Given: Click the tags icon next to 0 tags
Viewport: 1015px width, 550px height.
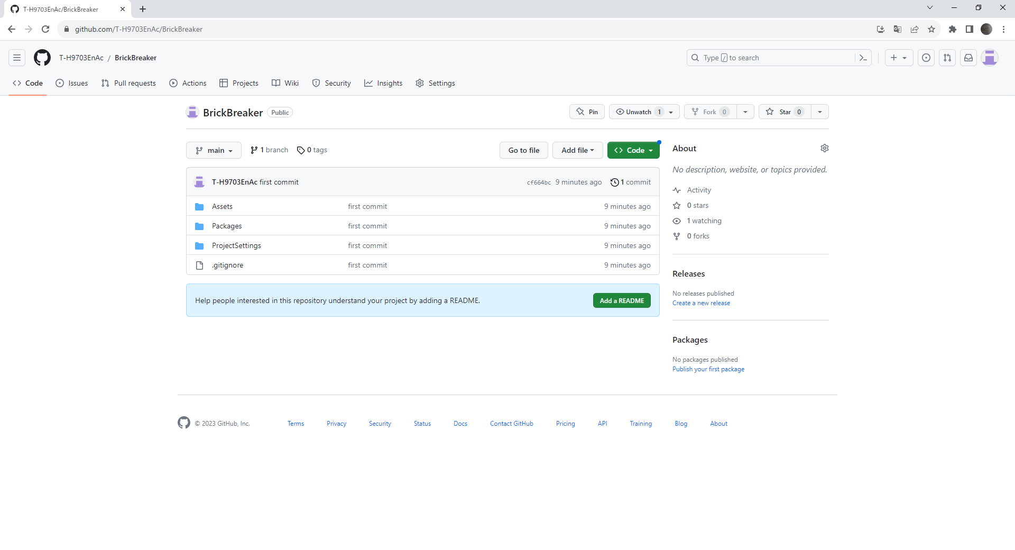Looking at the screenshot, I should (x=301, y=150).
